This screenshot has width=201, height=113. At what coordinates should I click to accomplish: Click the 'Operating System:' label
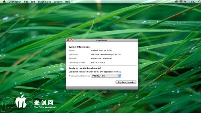[x=77, y=62]
